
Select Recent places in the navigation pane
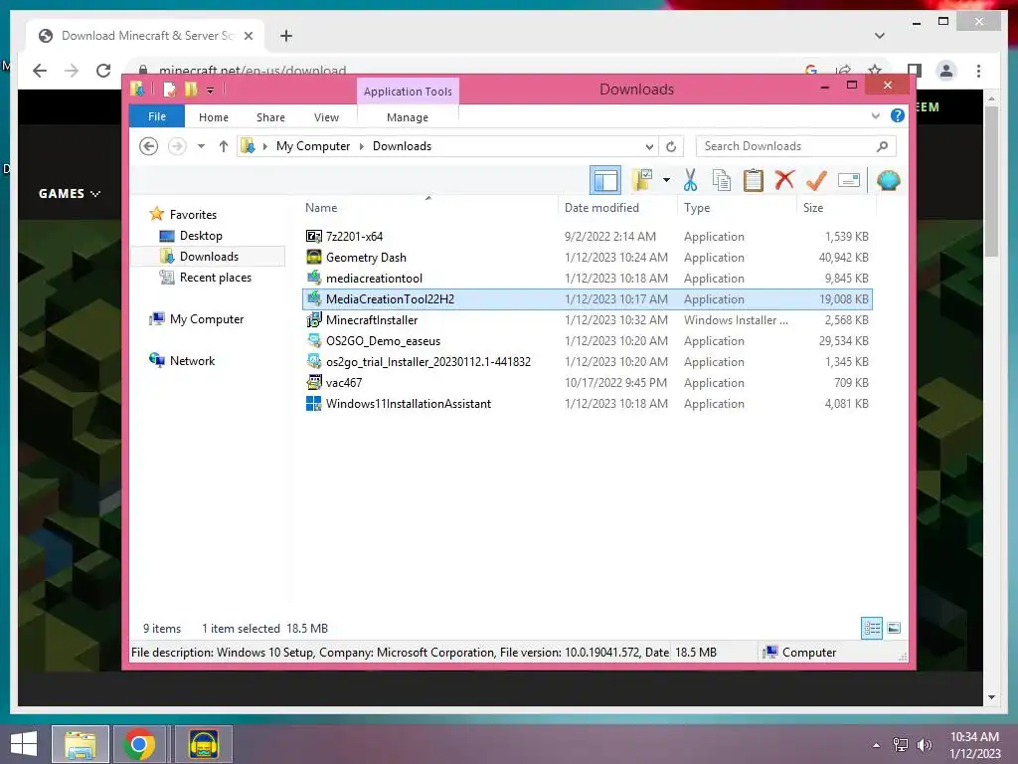click(215, 278)
